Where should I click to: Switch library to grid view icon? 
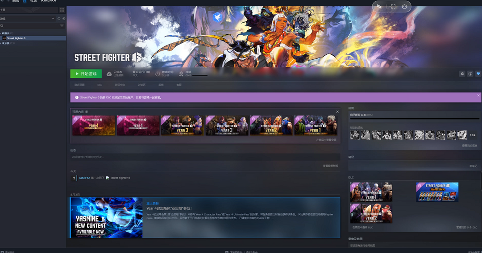click(x=62, y=10)
